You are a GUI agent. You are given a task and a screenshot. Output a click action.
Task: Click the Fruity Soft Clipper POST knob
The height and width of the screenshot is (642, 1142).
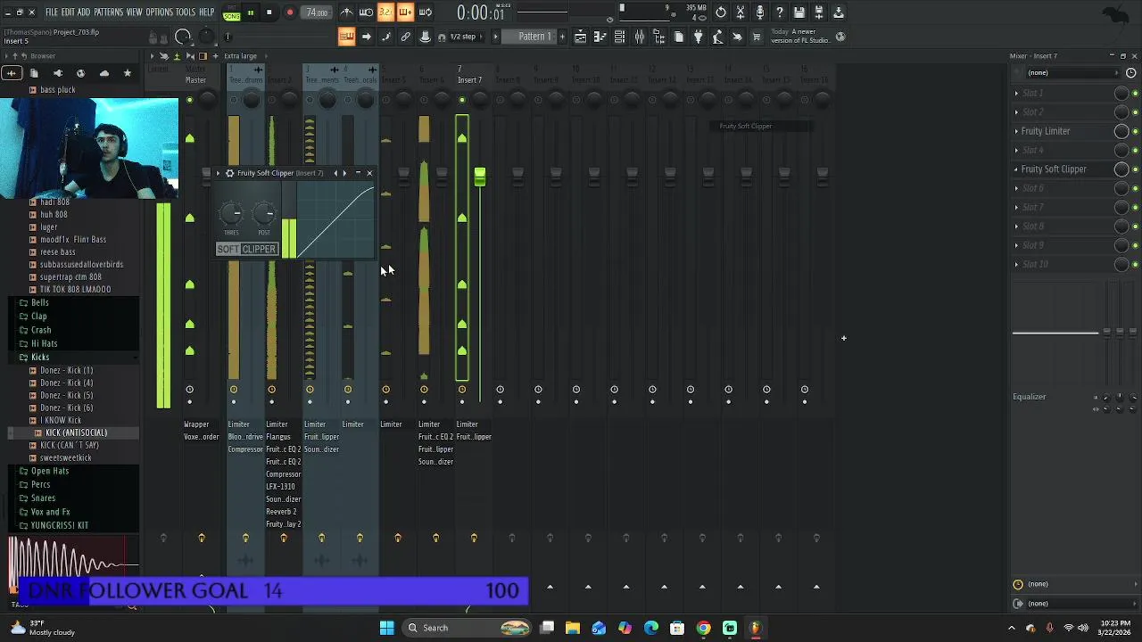[x=264, y=213]
